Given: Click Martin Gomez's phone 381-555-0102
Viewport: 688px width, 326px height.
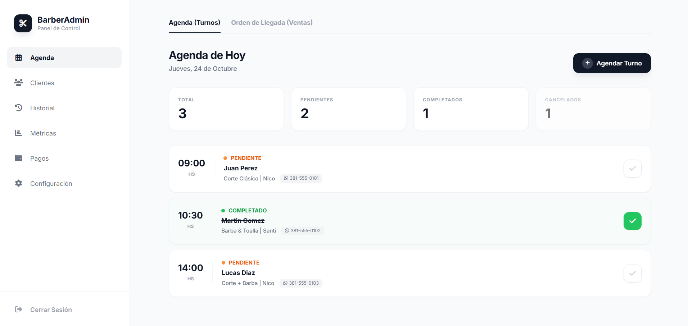Looking at the screenshot, I should [x=303, y=231].
